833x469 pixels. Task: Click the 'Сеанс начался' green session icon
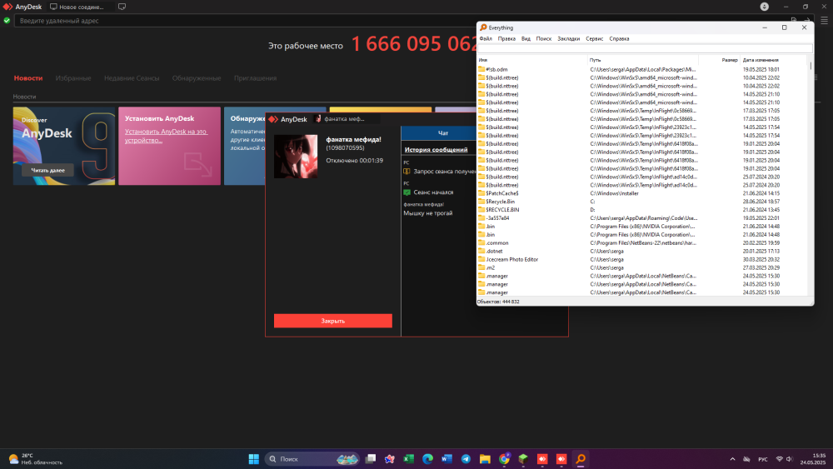[407, 192]
